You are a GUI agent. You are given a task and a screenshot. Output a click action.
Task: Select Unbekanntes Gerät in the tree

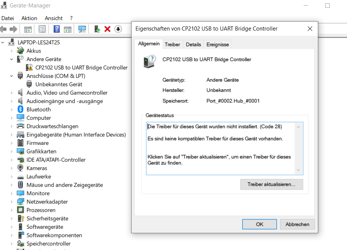59,84
